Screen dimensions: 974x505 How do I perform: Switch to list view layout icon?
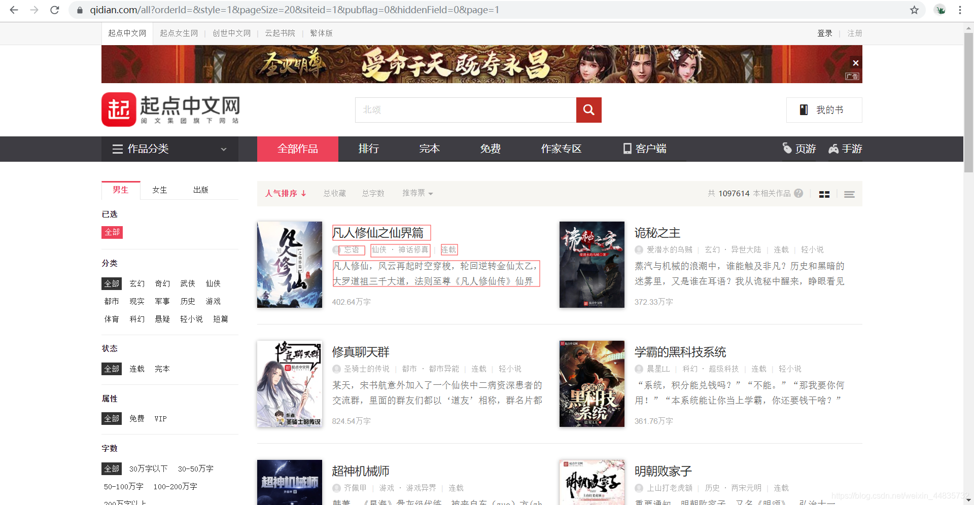849,194
